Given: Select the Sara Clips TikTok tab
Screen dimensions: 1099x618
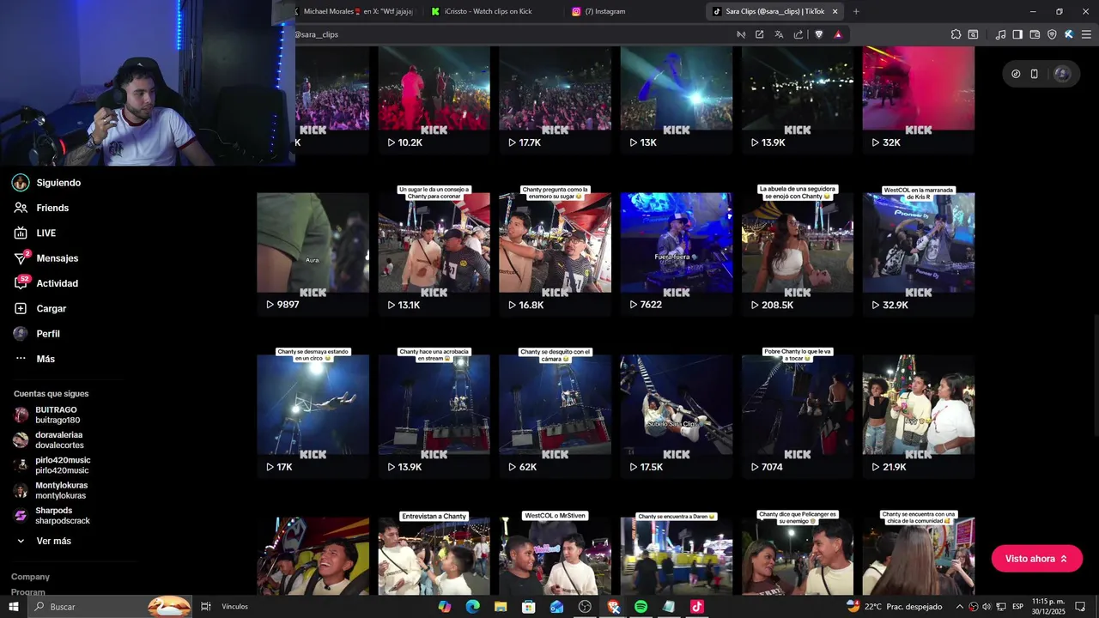Looking at the screenshot, I should (x=768, y=11).
